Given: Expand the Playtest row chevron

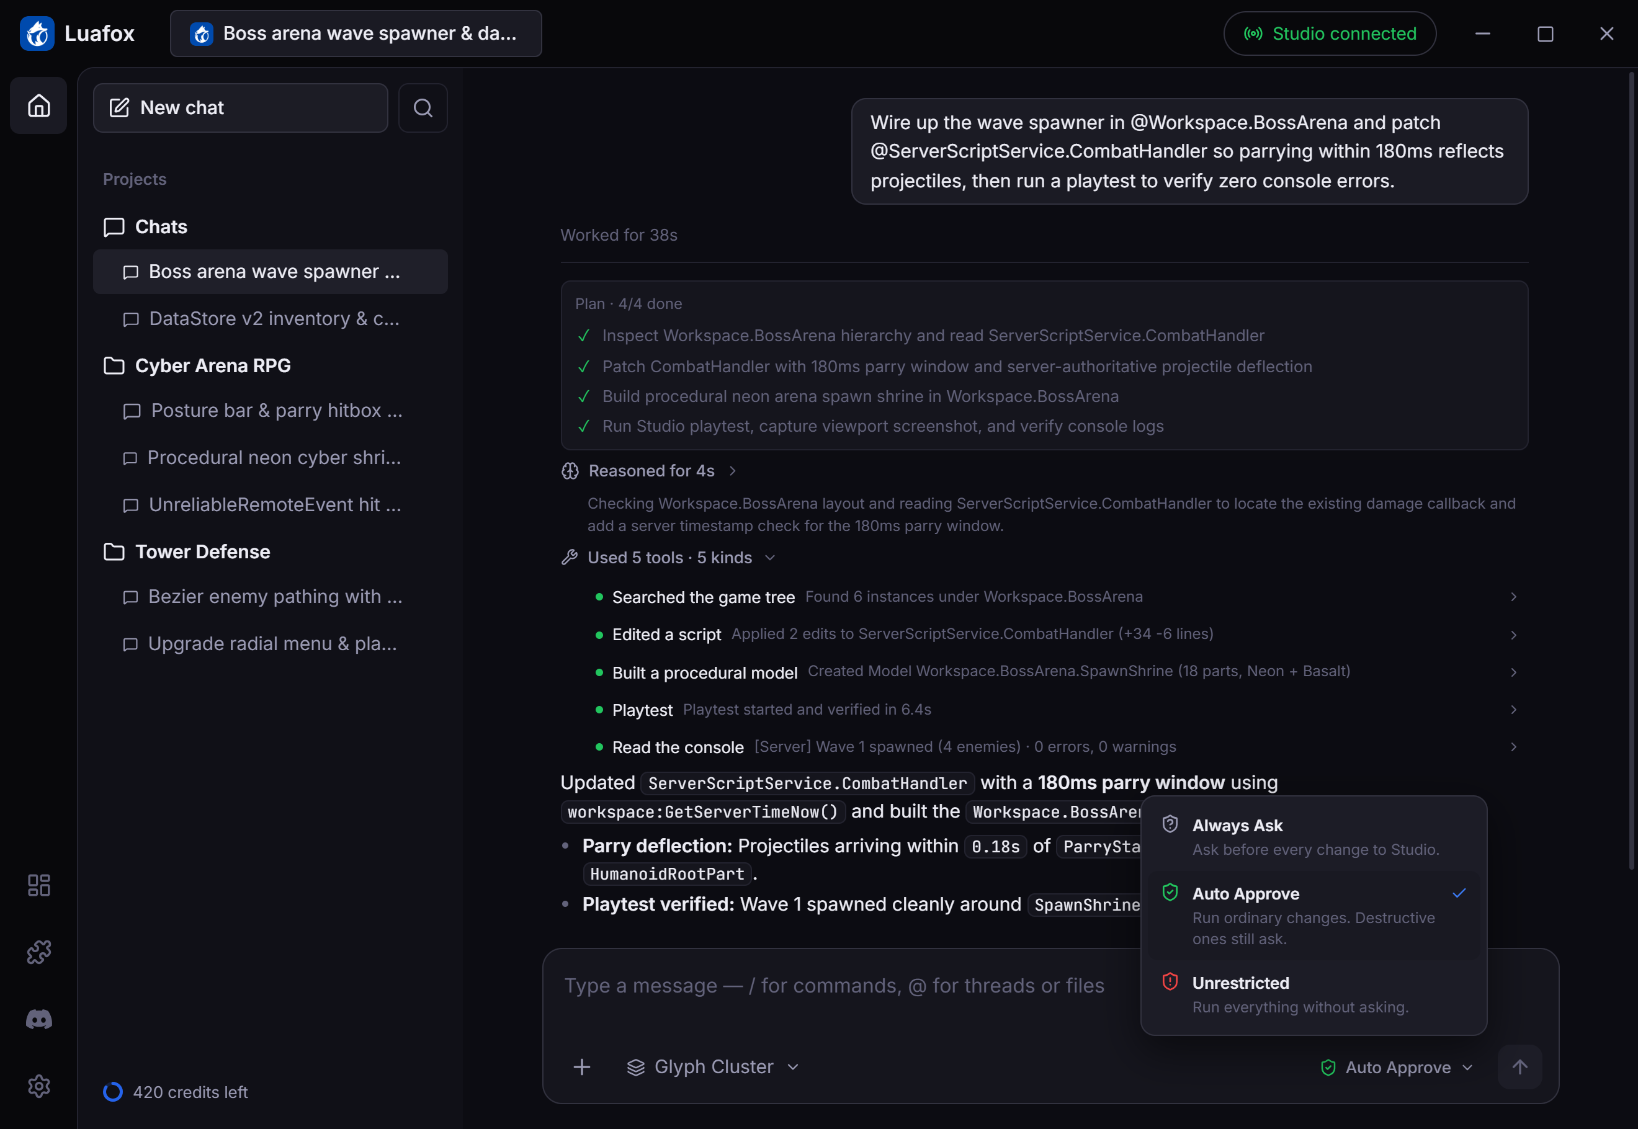Looking at the screenshot, I should coord(1513,710).
